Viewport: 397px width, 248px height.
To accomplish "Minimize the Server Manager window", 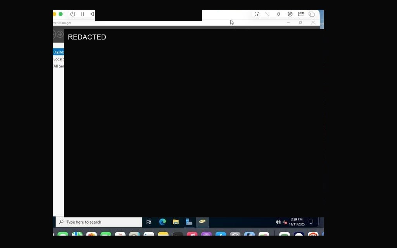I will tap(288, 22).
